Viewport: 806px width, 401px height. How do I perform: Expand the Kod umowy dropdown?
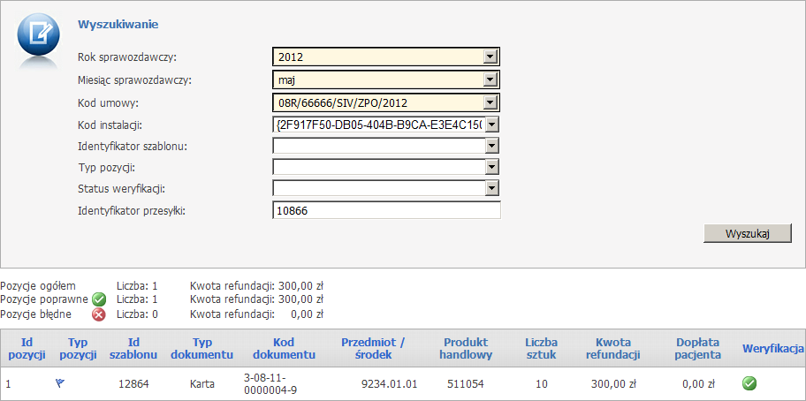click(x=491, y=102)
